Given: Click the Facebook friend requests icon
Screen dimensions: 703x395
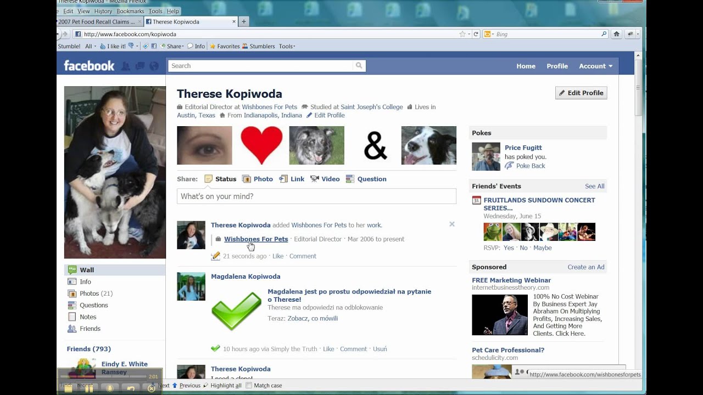Looking at the screenshot, I should tap(126, 66).
